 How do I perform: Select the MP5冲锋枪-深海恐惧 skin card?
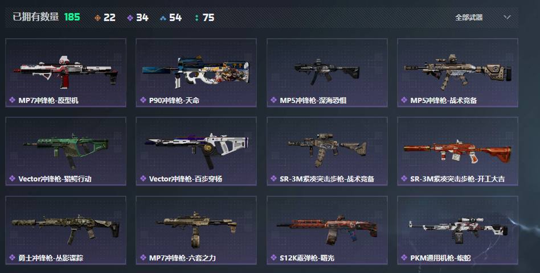pos(327,73)
